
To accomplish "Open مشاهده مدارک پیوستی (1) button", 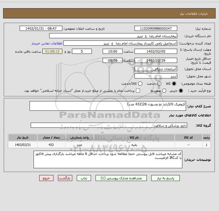I will (x=121, y=178).
